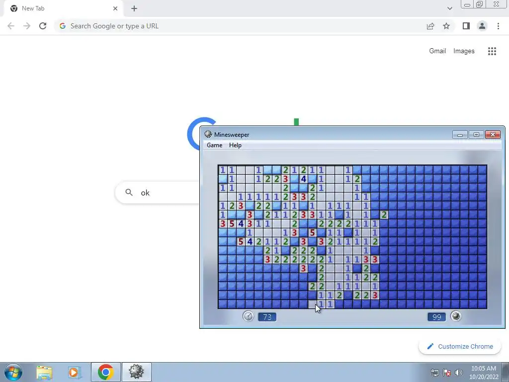
Task: Open the network status tray icon
Action: pos(434,372)
